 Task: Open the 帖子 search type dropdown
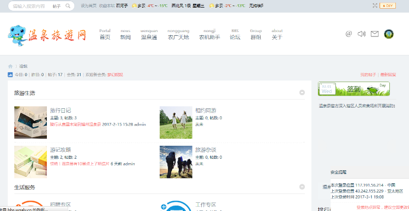coord(57,6)
